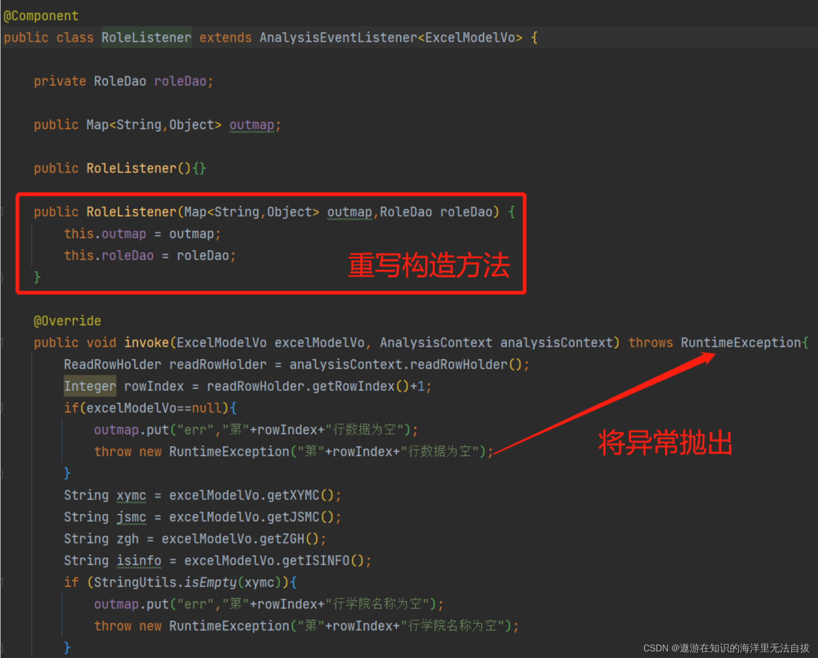Click the invoke method name
Viewport: 818px width, 658px height.
146,343
